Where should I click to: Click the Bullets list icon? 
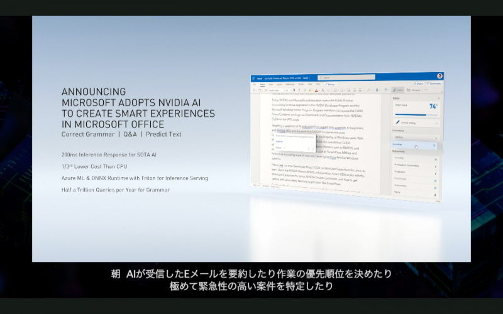click(335, 90)
